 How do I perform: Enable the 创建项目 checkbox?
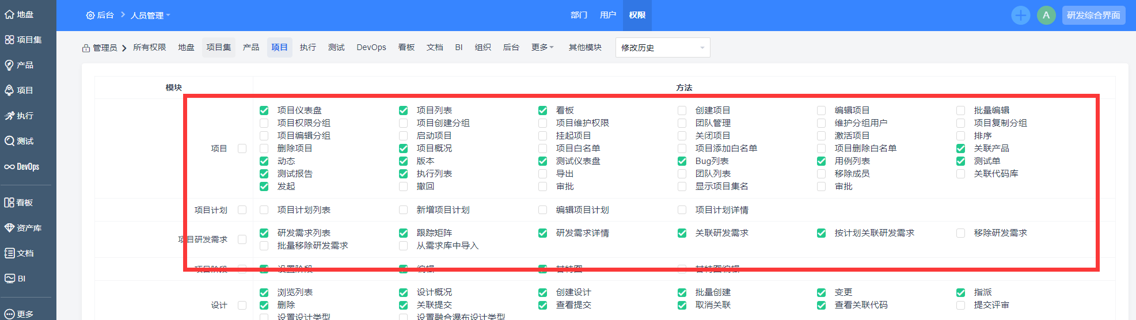682,111
